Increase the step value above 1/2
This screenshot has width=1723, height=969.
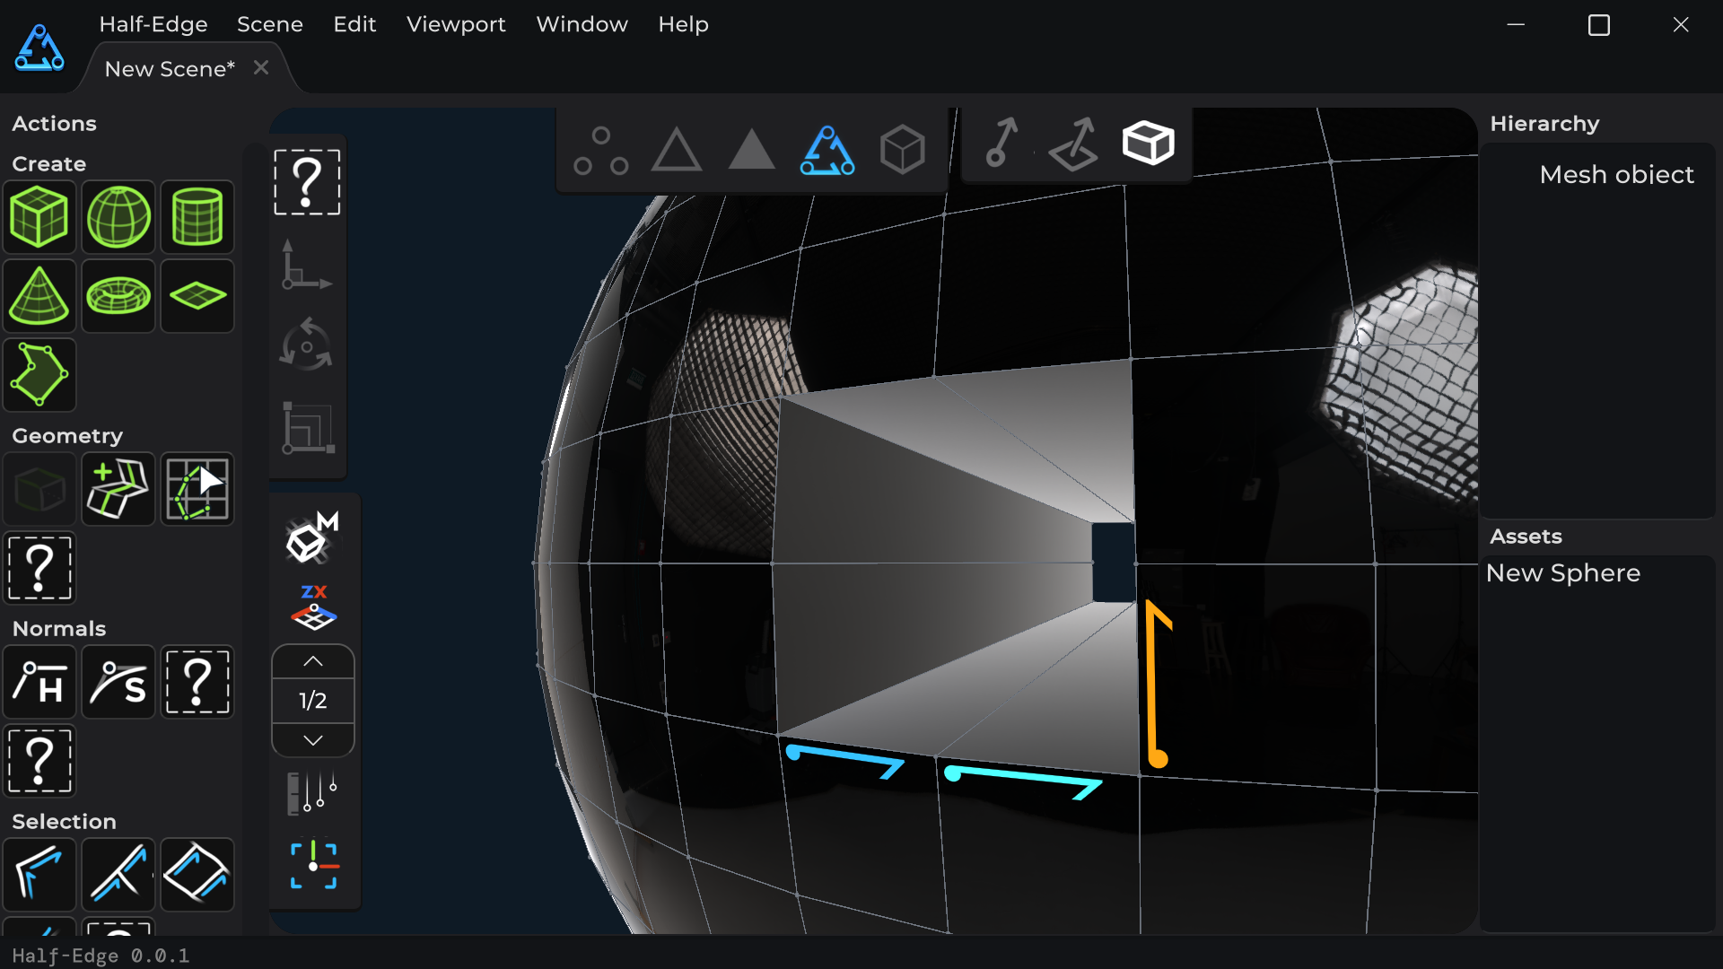[x=313, y=661]
